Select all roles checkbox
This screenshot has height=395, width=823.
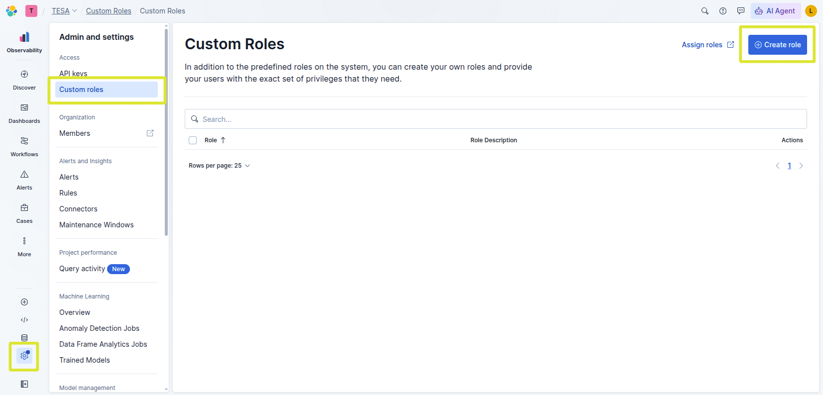193,140
